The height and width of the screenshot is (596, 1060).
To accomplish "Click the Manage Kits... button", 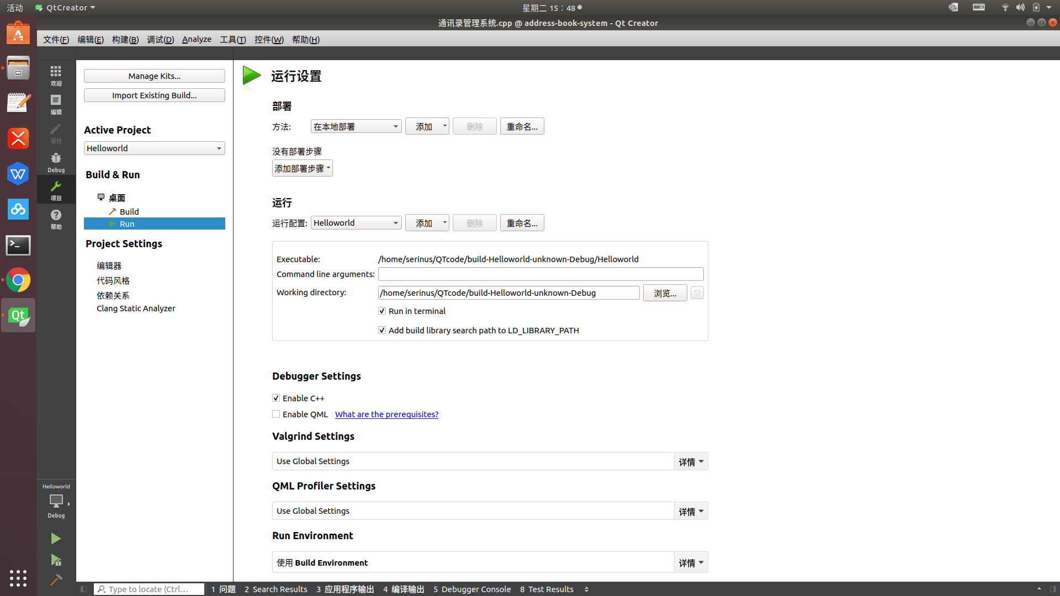I will point(154,76).
